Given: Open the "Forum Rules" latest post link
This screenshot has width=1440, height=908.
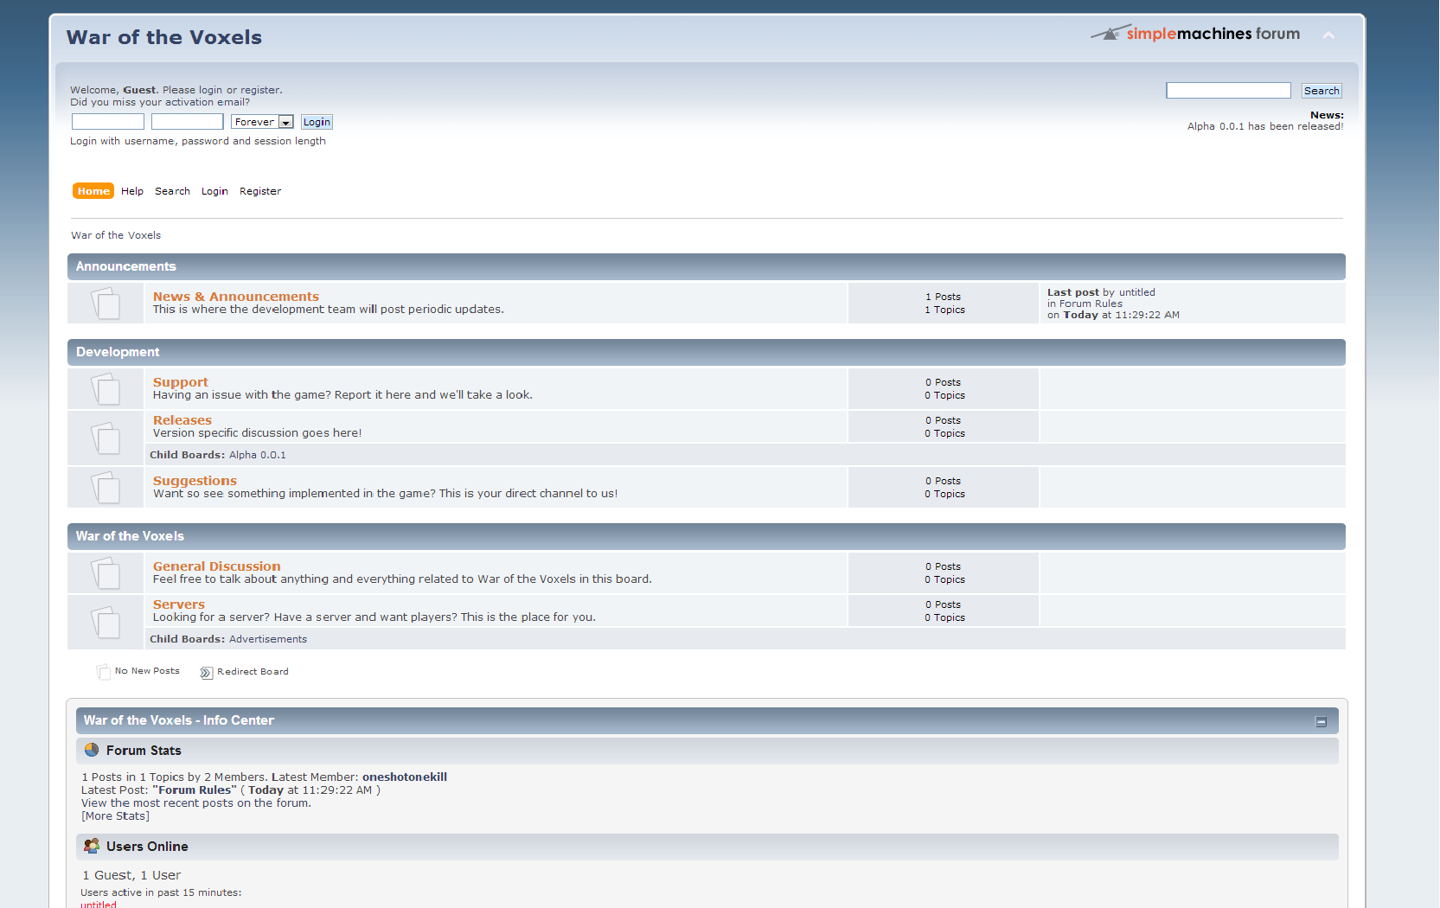Looking at the screenshot, I should 195,790.
